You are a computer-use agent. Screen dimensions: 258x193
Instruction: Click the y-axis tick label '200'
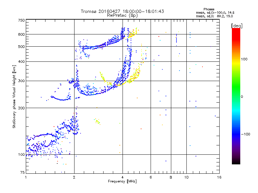[x=21, y=108]
